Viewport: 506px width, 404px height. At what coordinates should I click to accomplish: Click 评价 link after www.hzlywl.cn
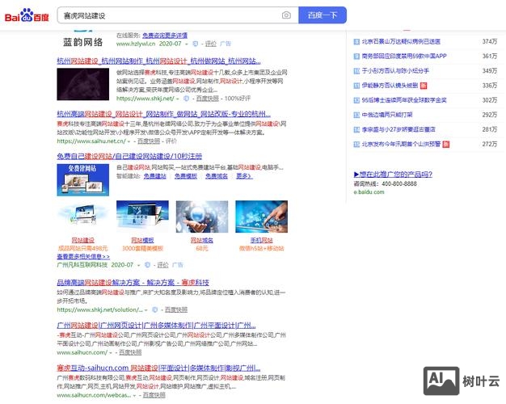[x=211, y=44]
